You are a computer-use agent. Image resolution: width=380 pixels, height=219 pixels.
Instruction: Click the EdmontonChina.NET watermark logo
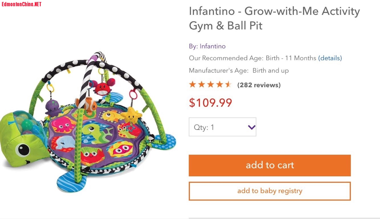click(x=22, y=4)
